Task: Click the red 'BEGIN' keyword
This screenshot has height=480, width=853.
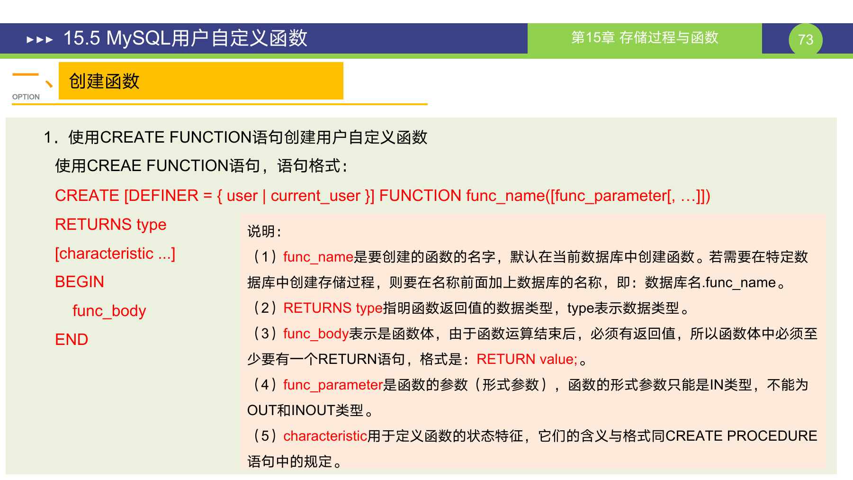Action: pos(80,282)
